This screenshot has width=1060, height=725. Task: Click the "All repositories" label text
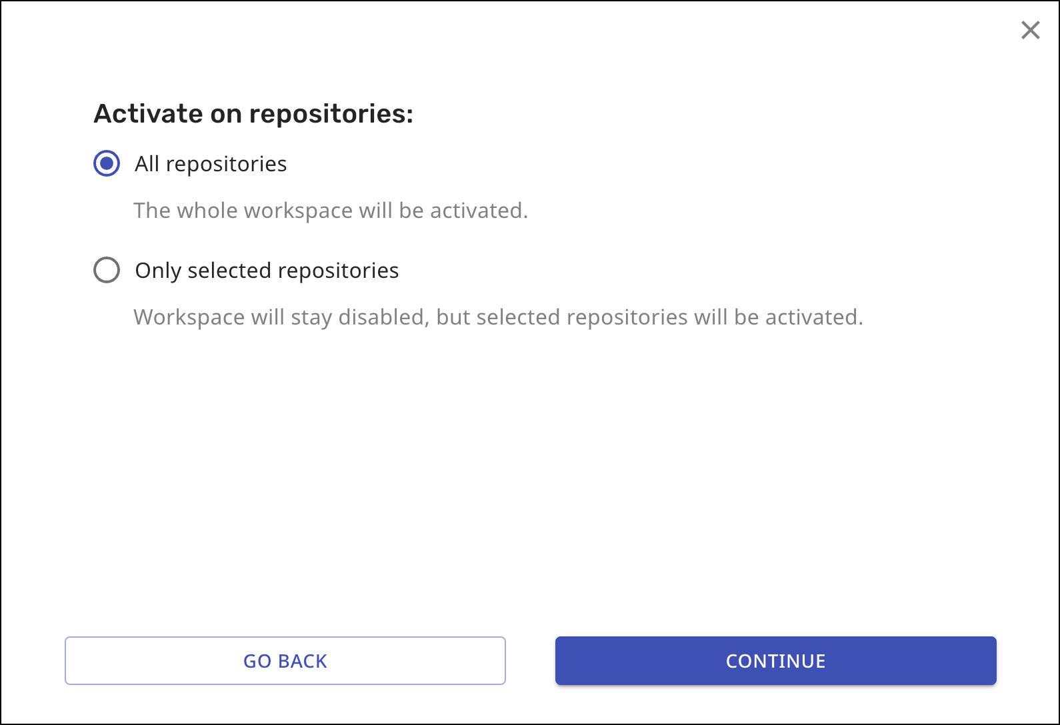pos(211,164)
